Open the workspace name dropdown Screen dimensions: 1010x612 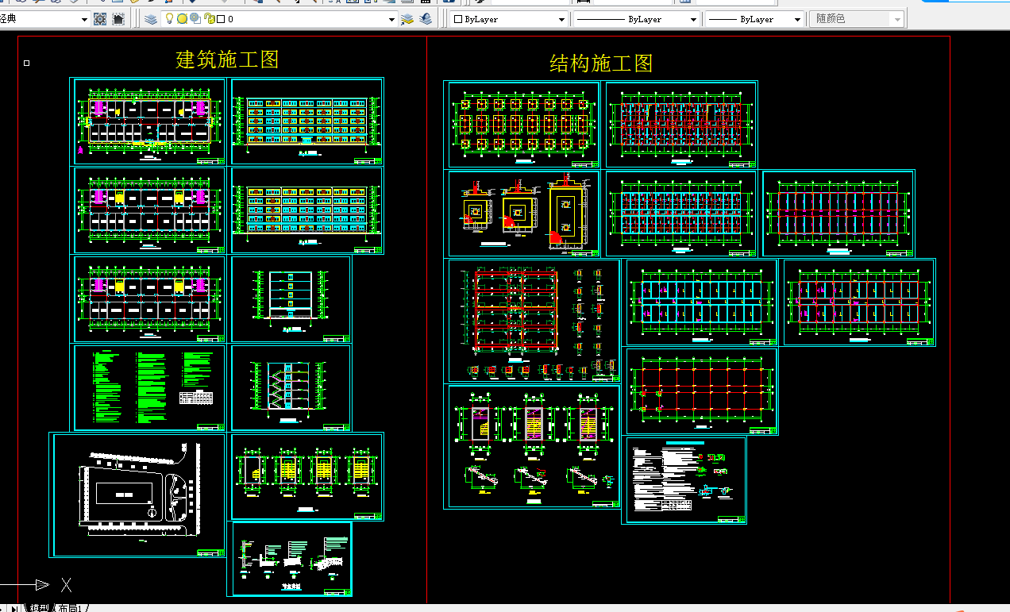[45, 19]
